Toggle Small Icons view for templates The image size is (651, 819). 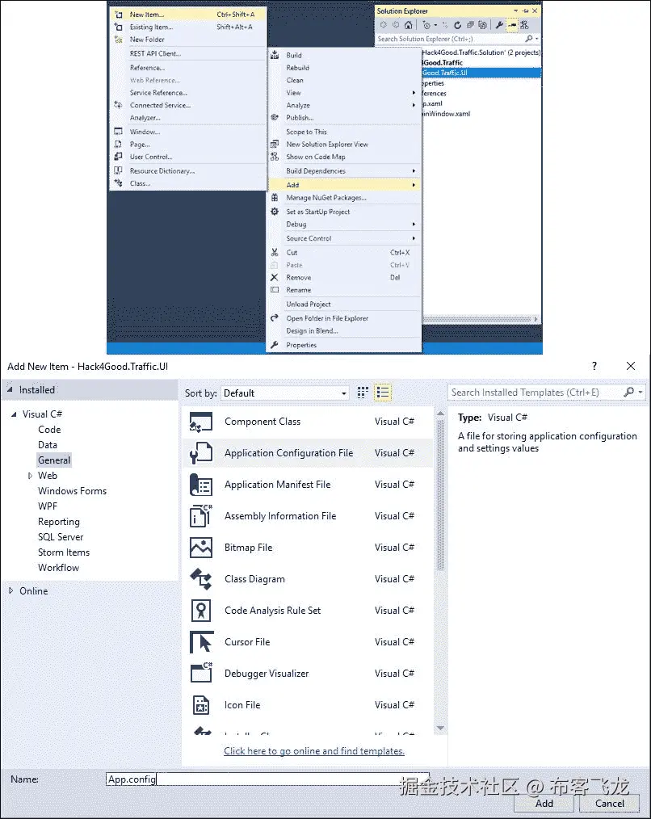click(x=362, y=393)
